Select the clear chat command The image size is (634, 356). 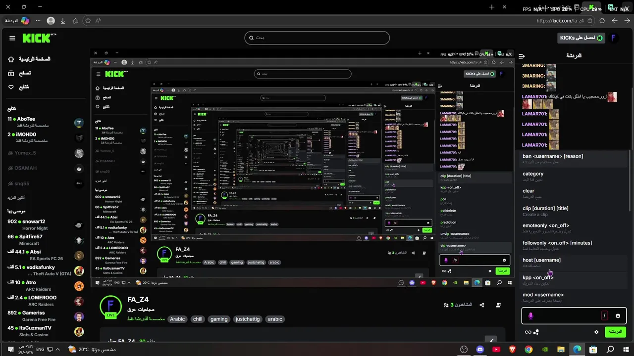pos(573,194)
